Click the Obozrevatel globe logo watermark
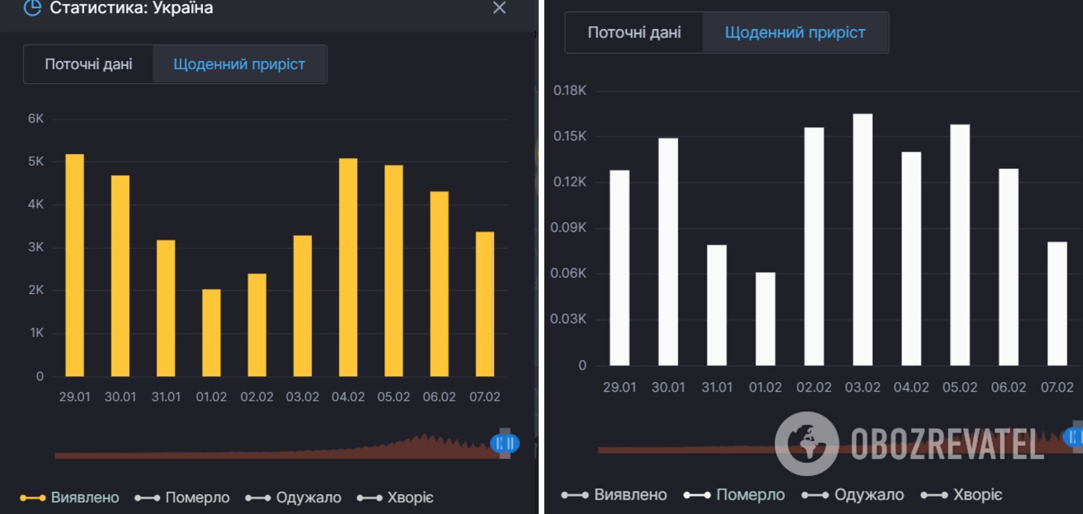Screen dimensions: 1083x514 pos(807,443)
